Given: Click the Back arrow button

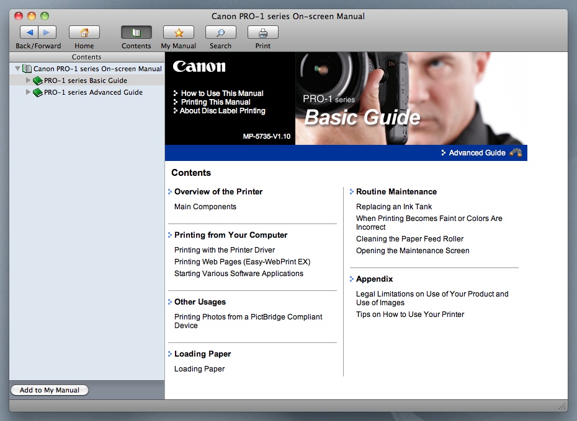Looking at the screenshot, I should pos(29,33).
